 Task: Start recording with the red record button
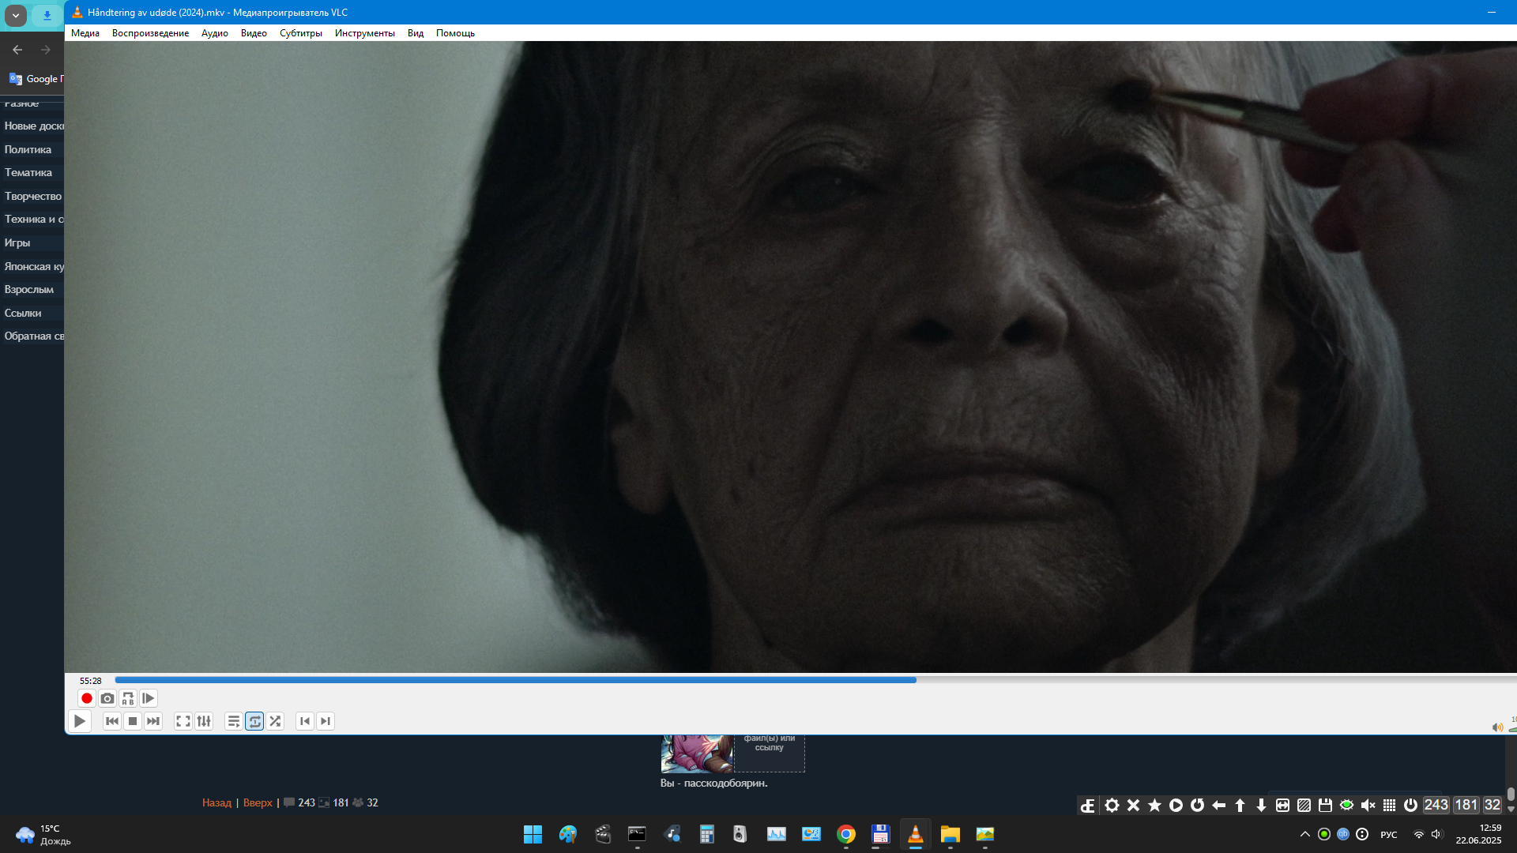click(87, 698)
